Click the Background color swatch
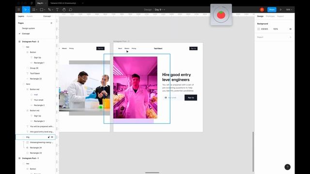310x174 pixels. click(259, 29)
